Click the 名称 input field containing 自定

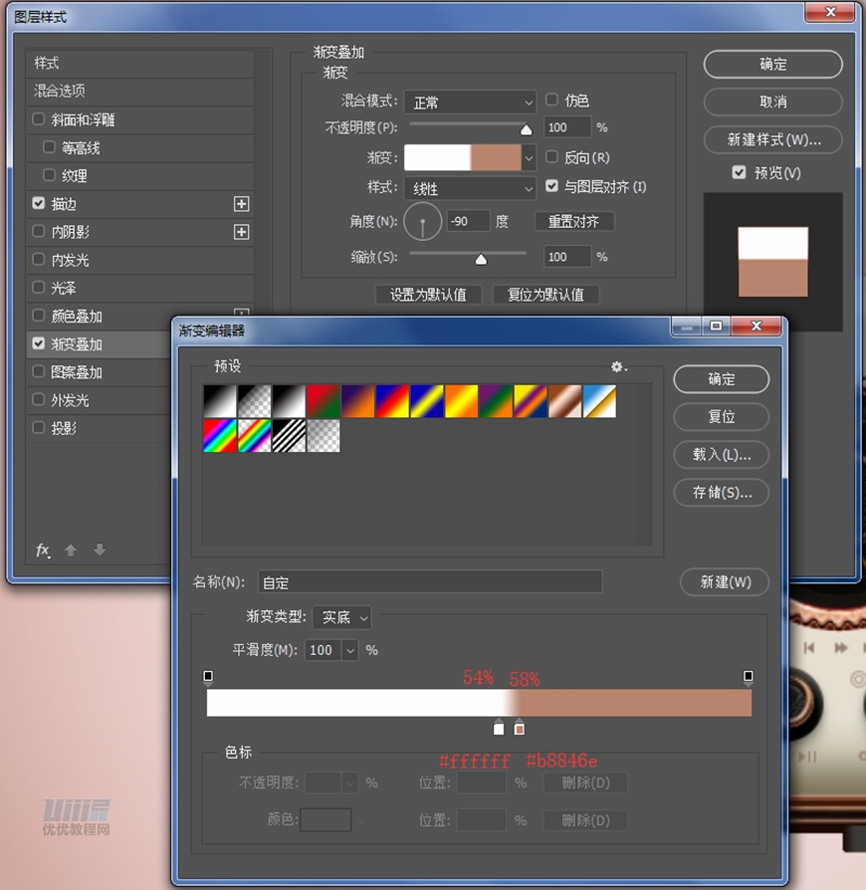click(430, 582)
